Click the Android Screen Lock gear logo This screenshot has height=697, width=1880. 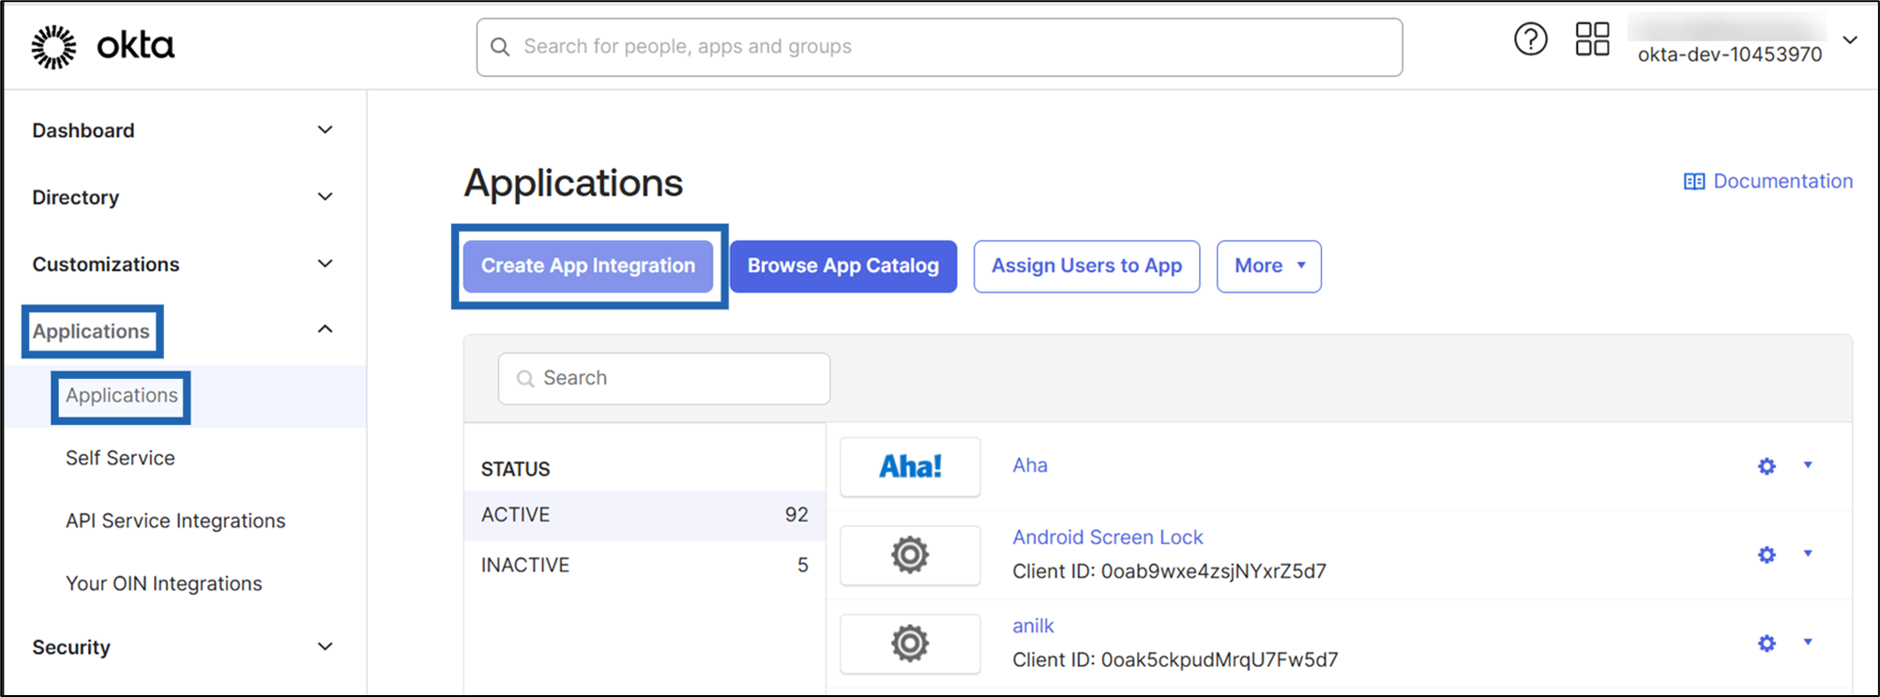click(910, 555)
